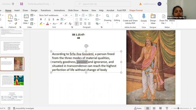
Task: Click the Dictate microphone icon
Action: tap(144, 16)
